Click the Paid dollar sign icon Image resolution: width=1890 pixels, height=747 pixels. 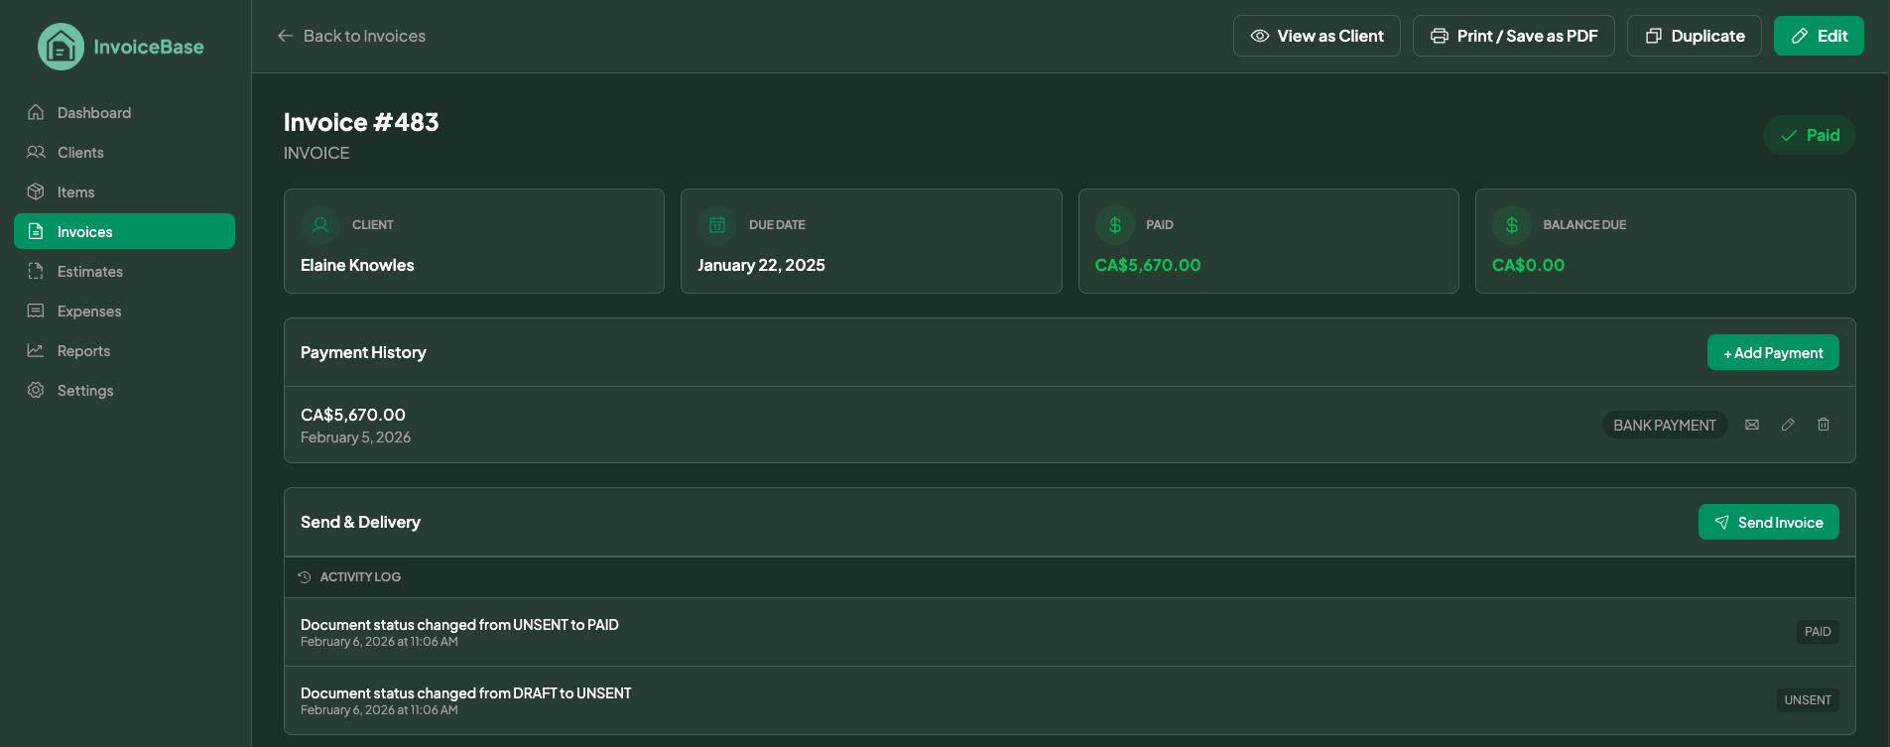click(1115, 225)
